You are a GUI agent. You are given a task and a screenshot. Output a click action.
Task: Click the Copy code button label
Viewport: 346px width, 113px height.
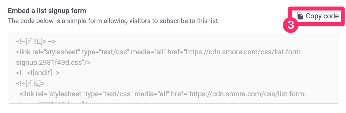coord(322,16)
